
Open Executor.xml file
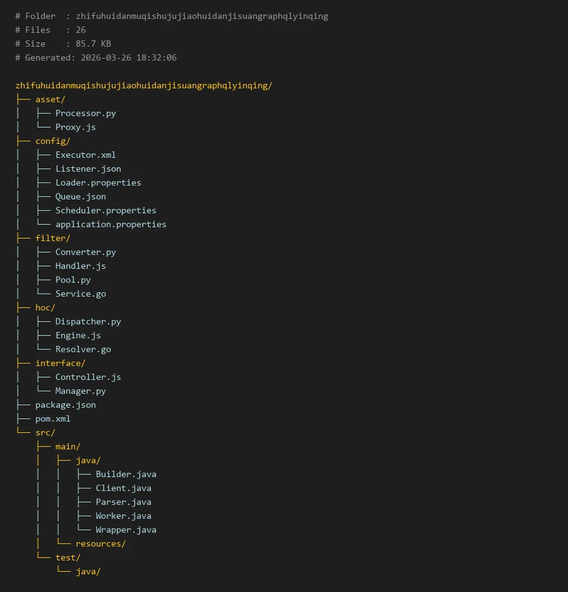pos(85,155)
